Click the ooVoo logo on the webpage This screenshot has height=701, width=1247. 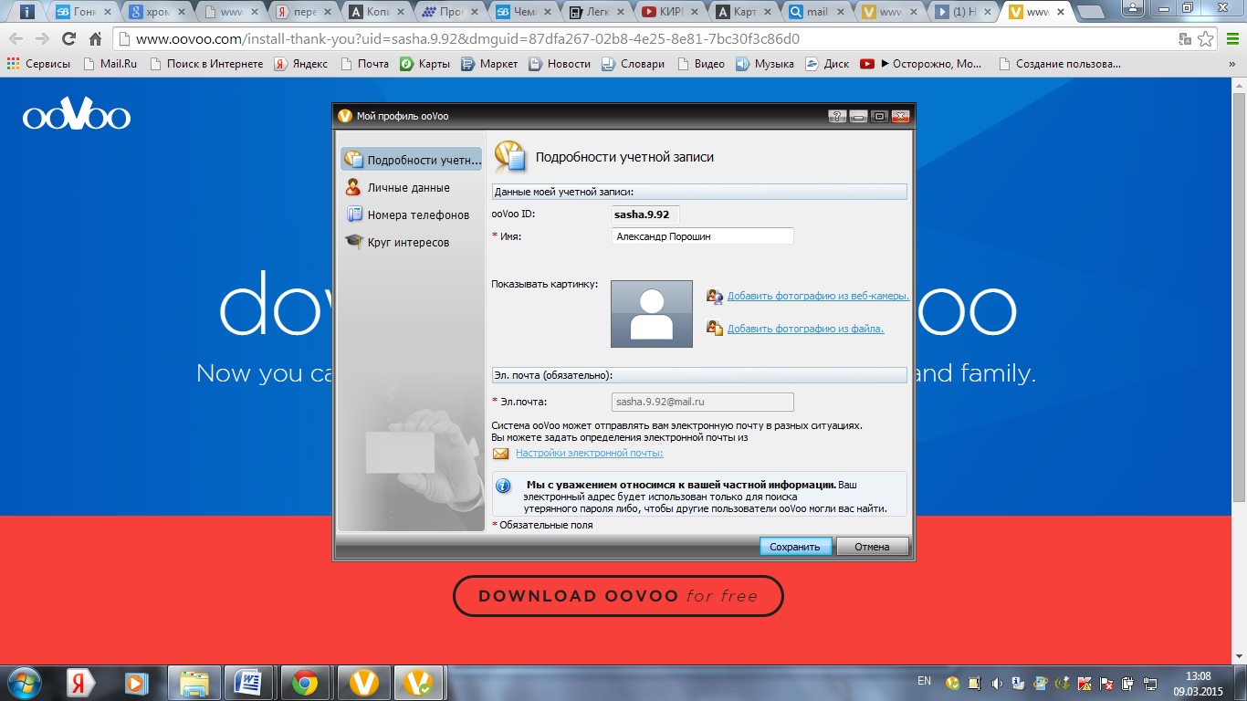[x=77, y=114]
